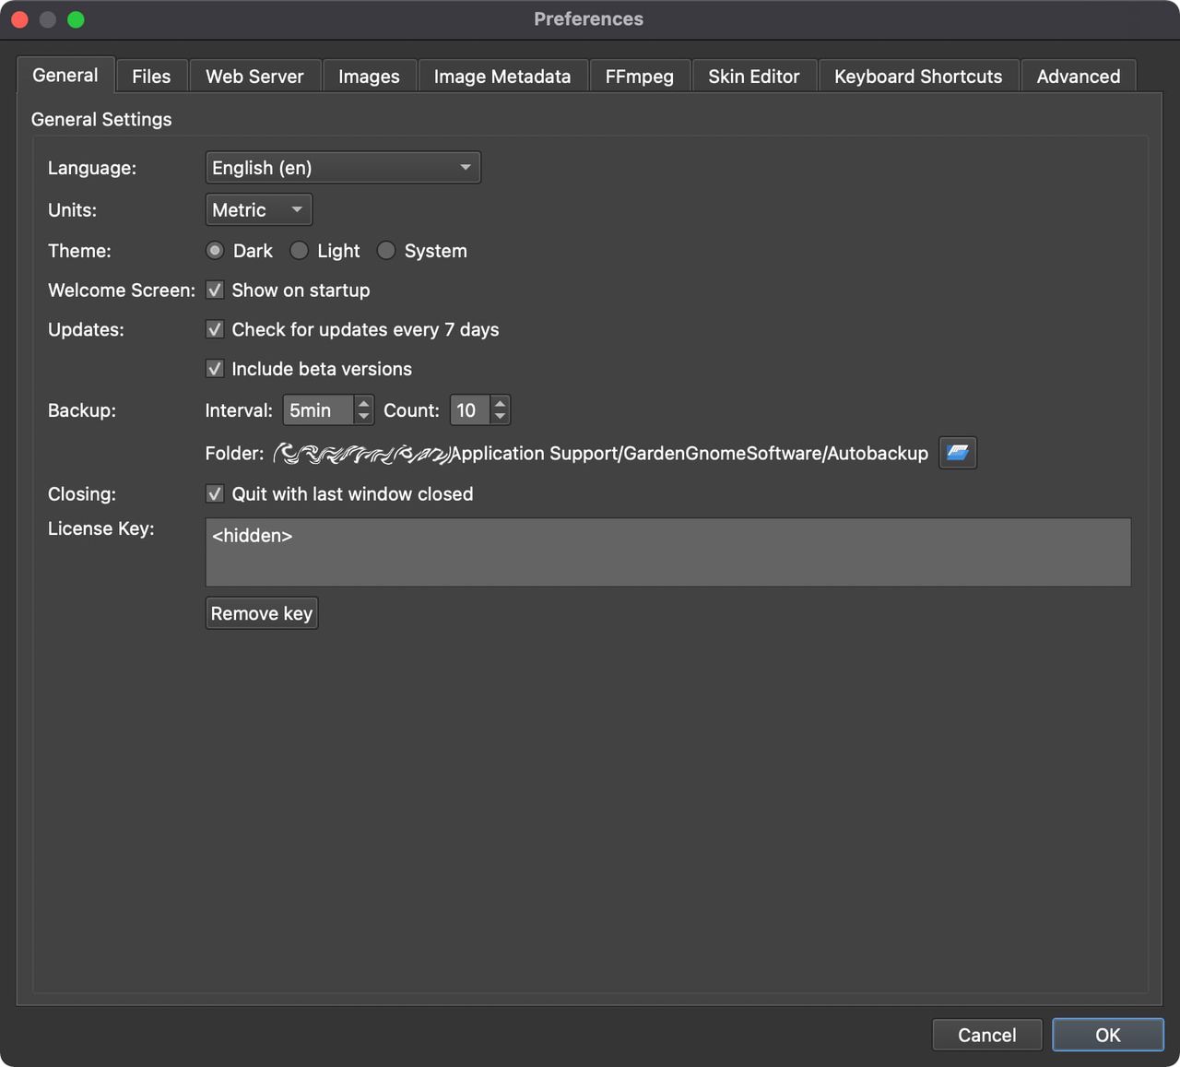Viewport: 1180px width, 1067px height.
Task: Toggle Check for updates every 7 days
Action: pos(215,330)
